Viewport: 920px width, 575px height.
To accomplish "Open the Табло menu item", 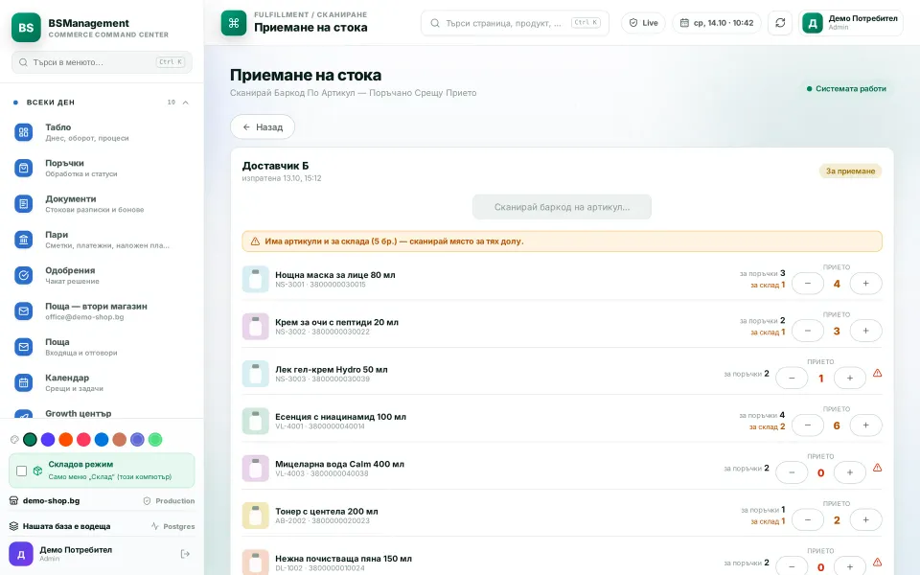I will pyautogui.click(x=103, y=132).
